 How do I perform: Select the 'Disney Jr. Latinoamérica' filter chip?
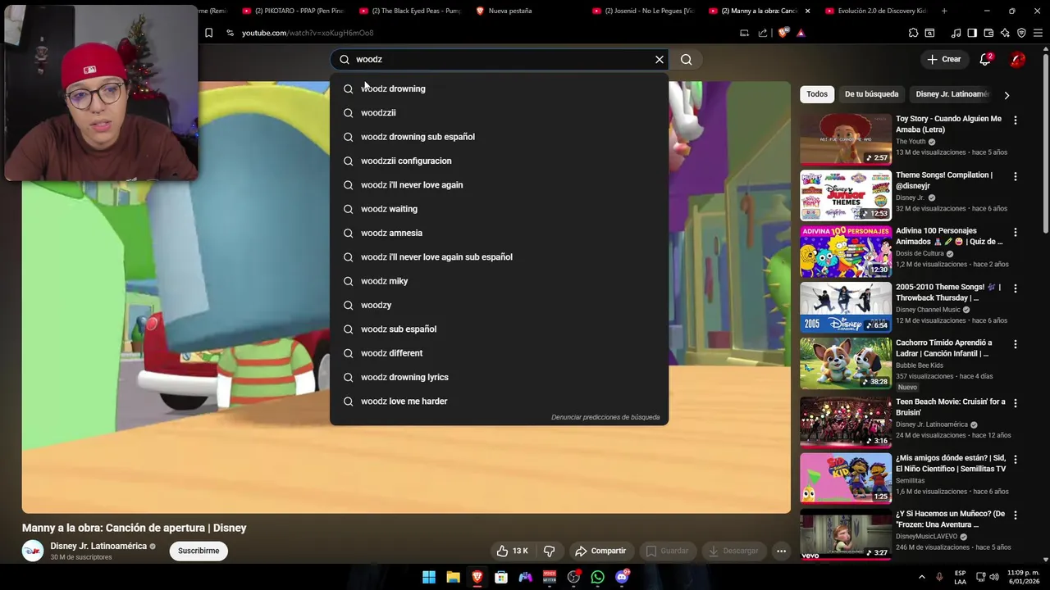click(x=952, y=94)
